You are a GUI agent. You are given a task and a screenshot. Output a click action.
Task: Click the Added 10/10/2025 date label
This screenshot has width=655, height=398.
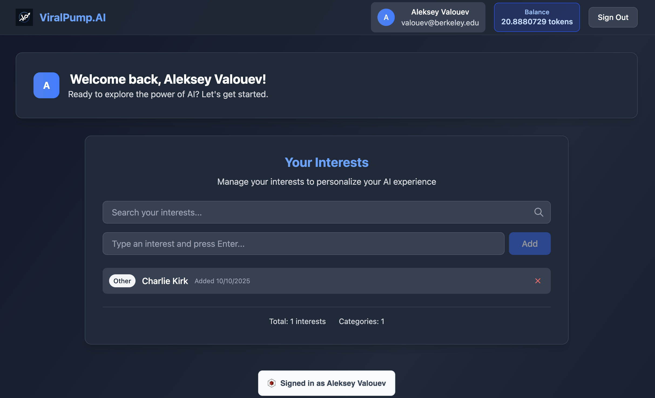[x=222, y=281]
